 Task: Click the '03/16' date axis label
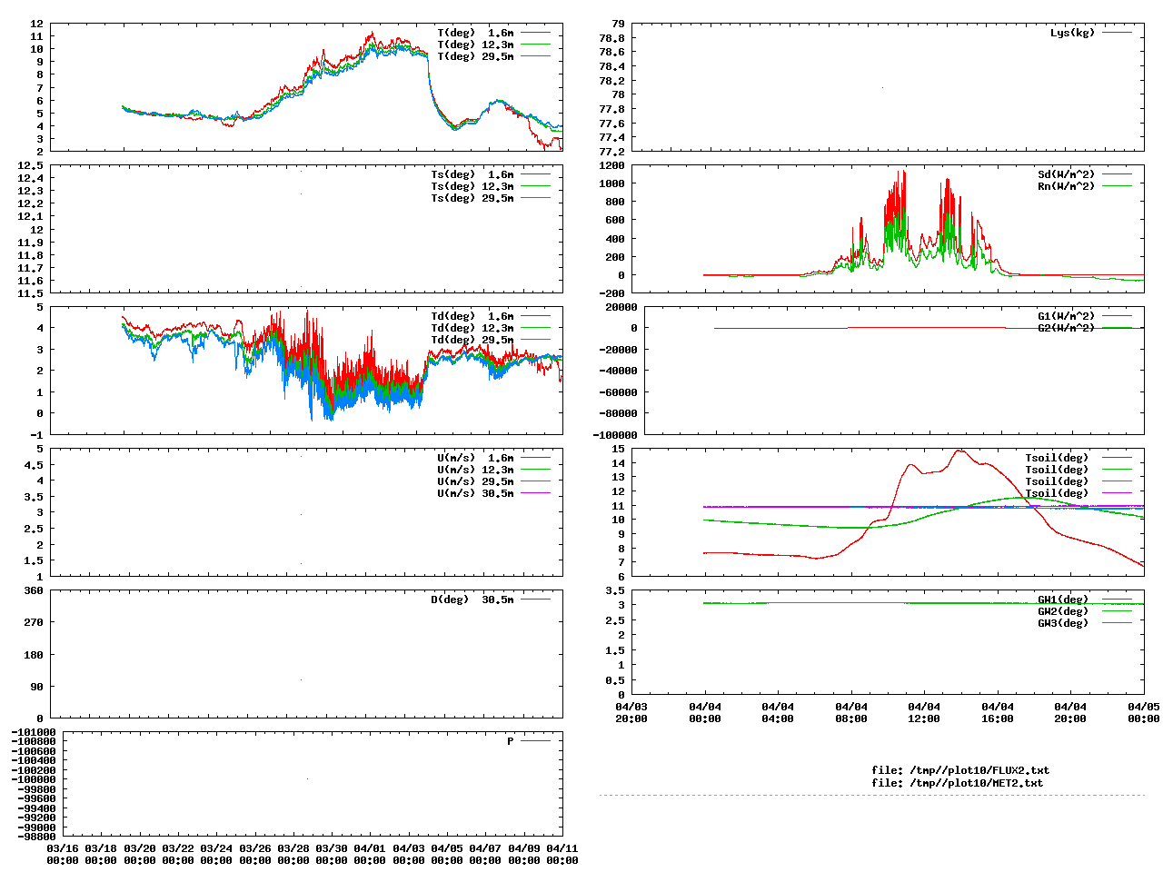pos(63,848)
